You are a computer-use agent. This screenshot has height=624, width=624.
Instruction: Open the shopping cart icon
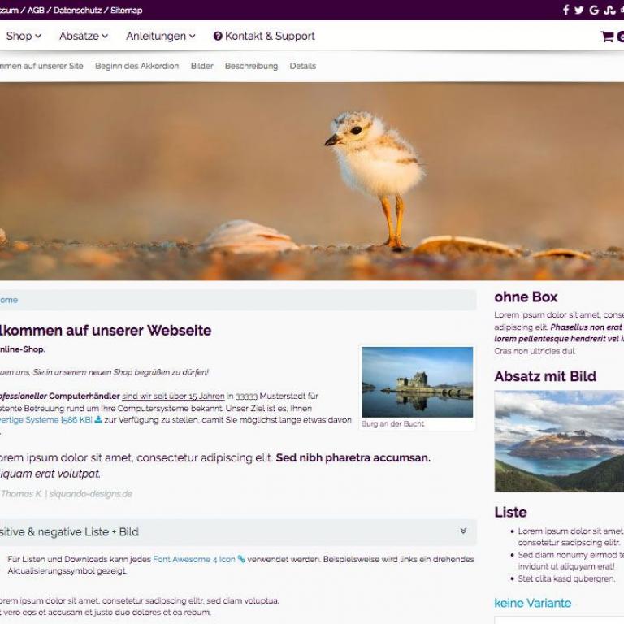607,37
